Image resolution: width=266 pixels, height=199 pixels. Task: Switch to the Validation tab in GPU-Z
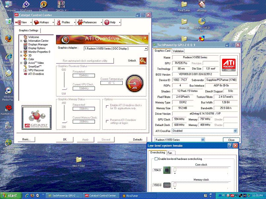click(x=178, y=51)
